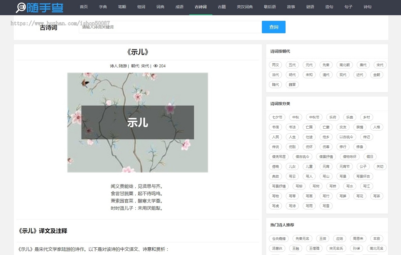Open the 造句 navigation item

pyautogui.click(x=329, y=7)
